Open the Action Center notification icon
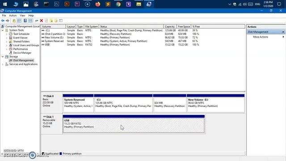Screen dimensions: 286x161 click(x=279, y=4)
